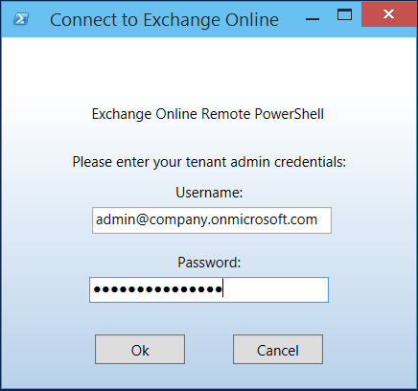The height and width of the screenshot is (391, 418).
Task: Click the text caret in the password box
Action: click(222, 288)
